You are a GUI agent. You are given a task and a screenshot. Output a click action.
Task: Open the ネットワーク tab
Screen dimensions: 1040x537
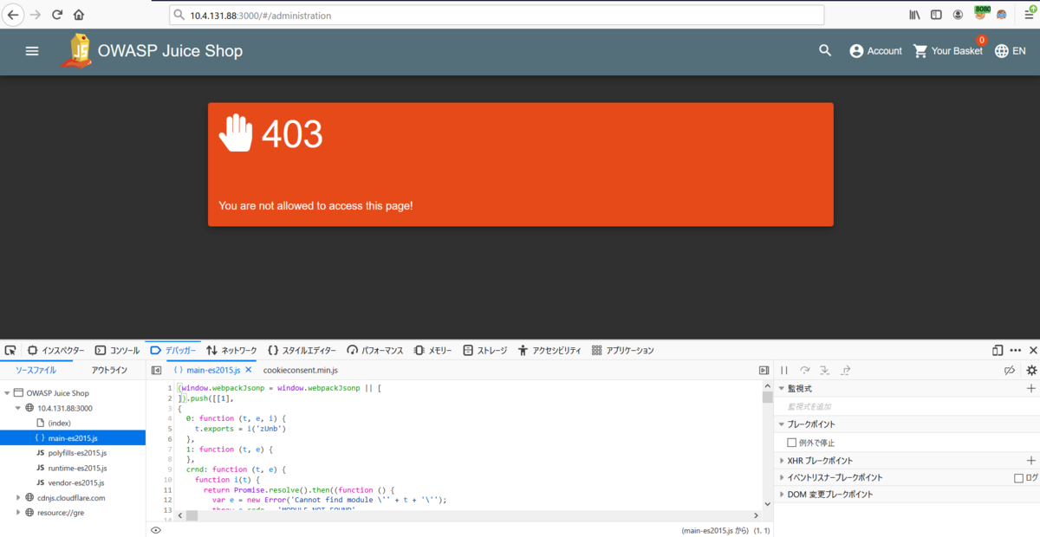(x=231, y=350)
